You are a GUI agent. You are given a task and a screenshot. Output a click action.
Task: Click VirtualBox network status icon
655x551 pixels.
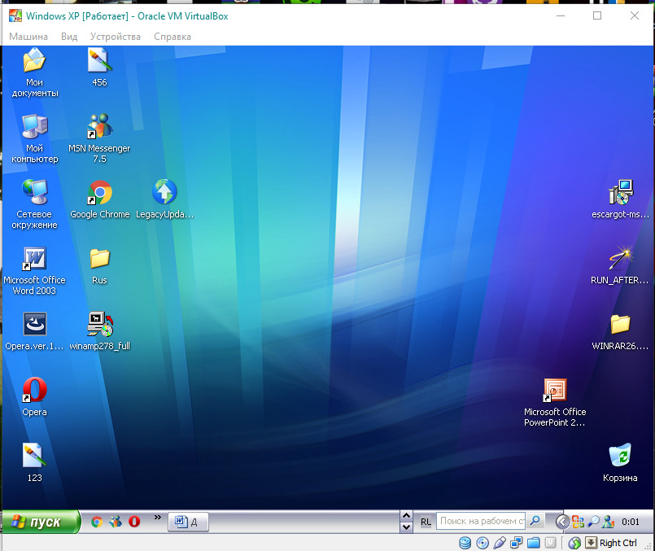tap(517, 543)
